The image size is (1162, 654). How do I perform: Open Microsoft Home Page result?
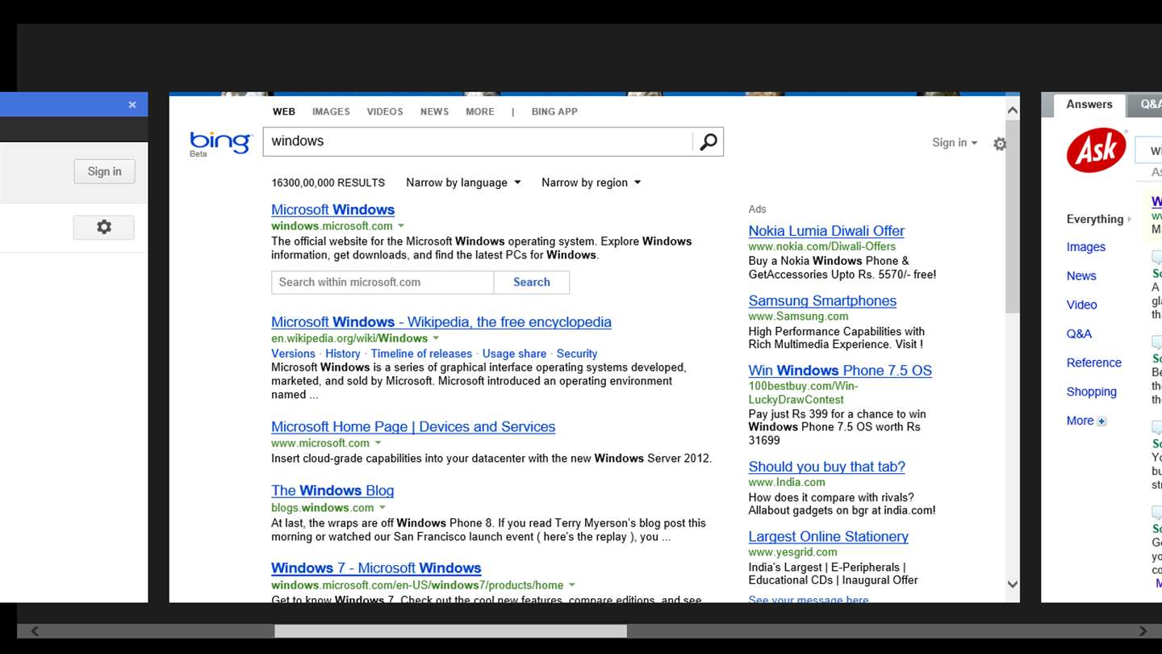coord(413,427)
